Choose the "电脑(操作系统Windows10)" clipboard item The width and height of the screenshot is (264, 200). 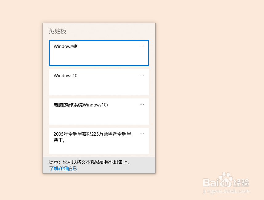(x=99, y=111)
